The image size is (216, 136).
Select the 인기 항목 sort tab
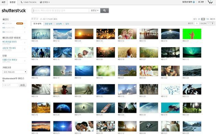coord(37,24)
